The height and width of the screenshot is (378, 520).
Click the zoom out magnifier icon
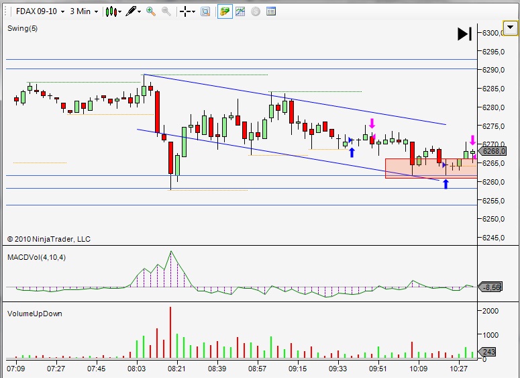pyautogui.click(x=166, y=11)
